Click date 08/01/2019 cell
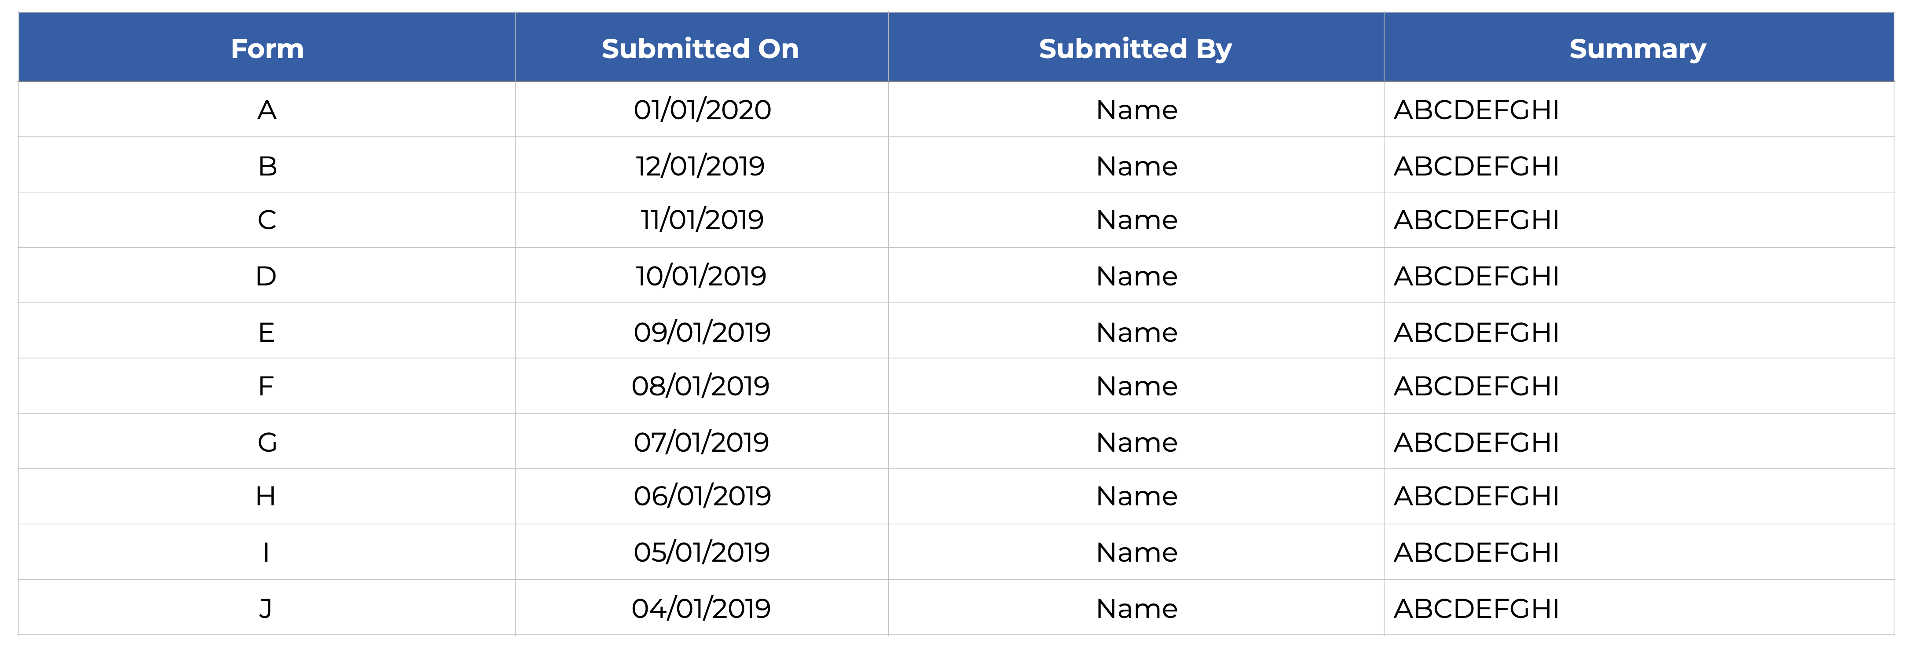Screen dimensions: 1912x658 pos(700,387)
